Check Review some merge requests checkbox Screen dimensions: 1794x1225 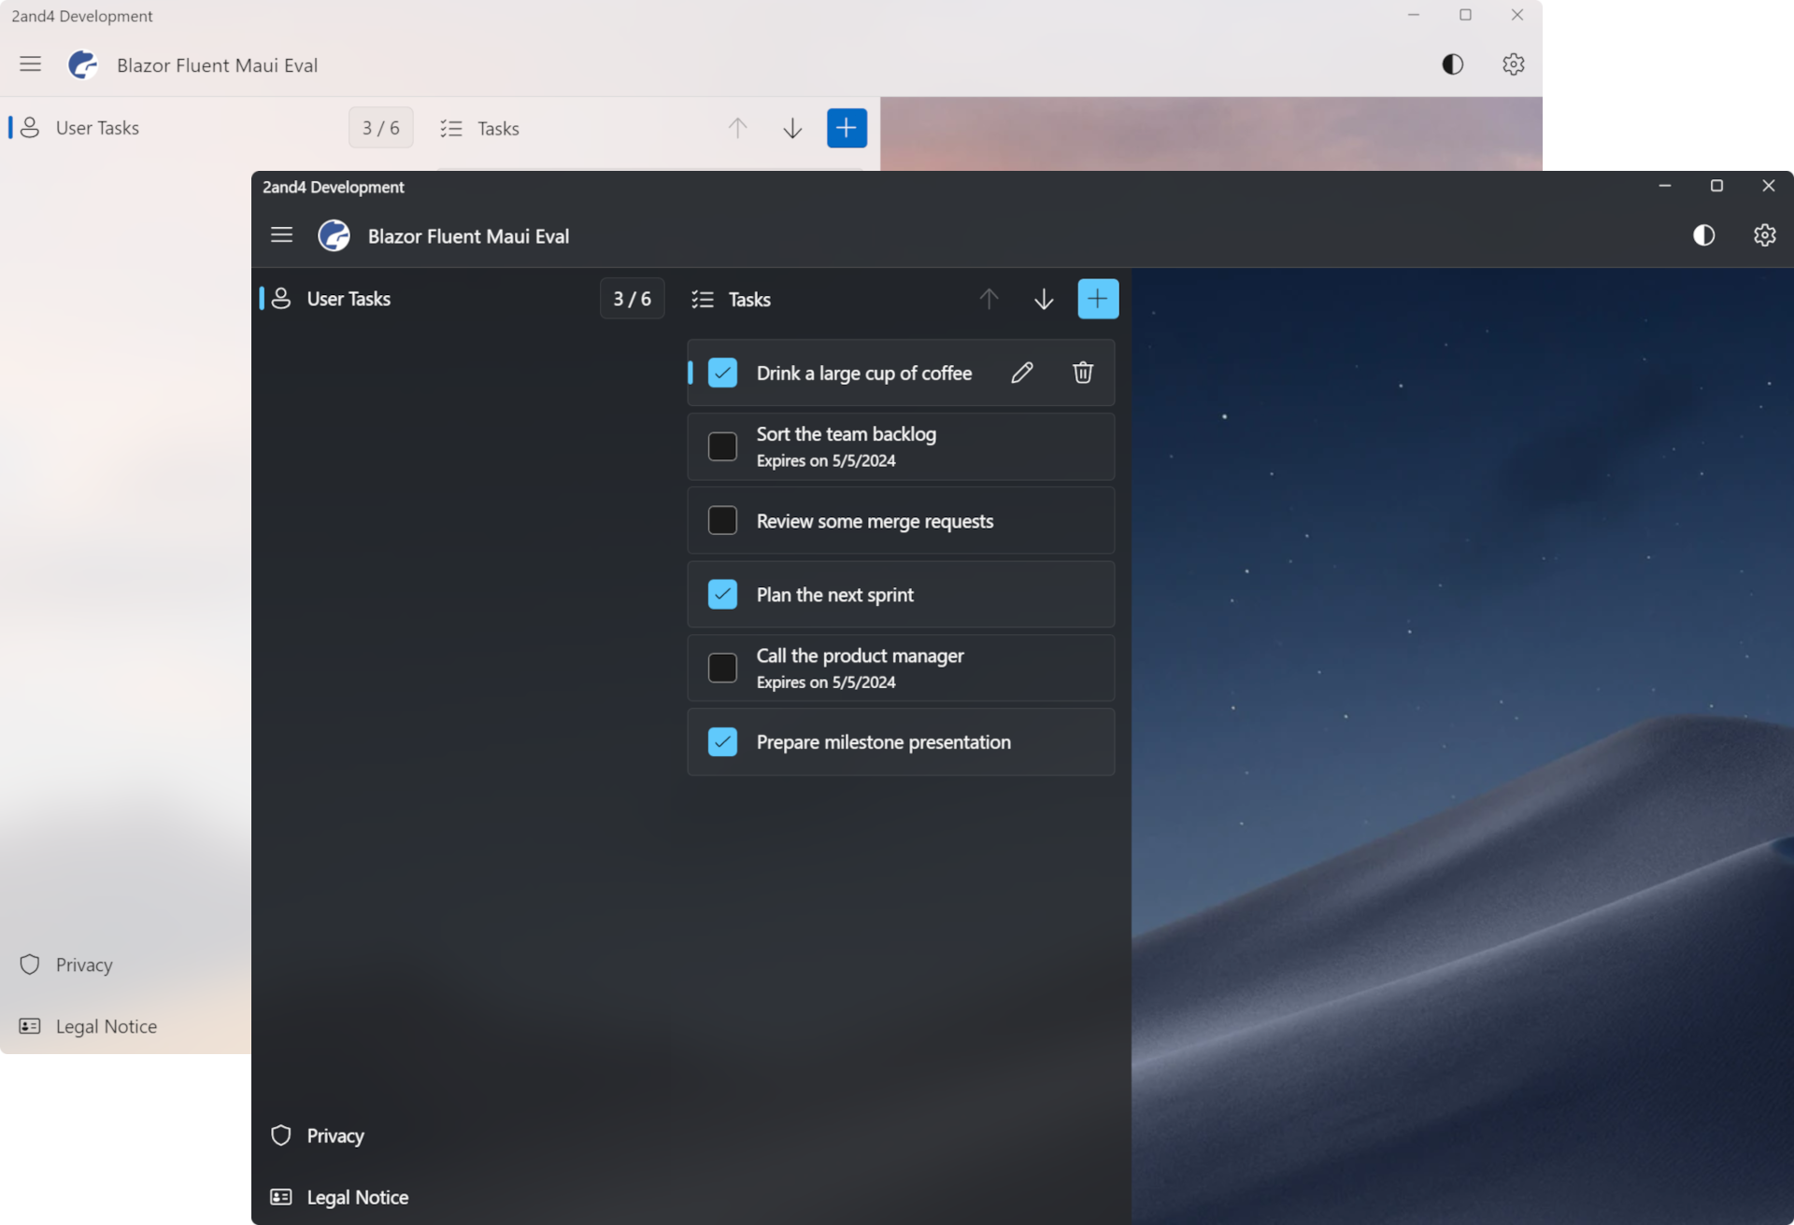point(722,520)
